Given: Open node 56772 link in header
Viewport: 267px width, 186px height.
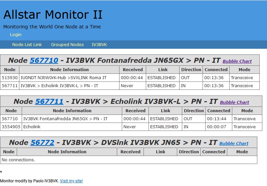Looking at the screenshot, I should coord(42,142).
